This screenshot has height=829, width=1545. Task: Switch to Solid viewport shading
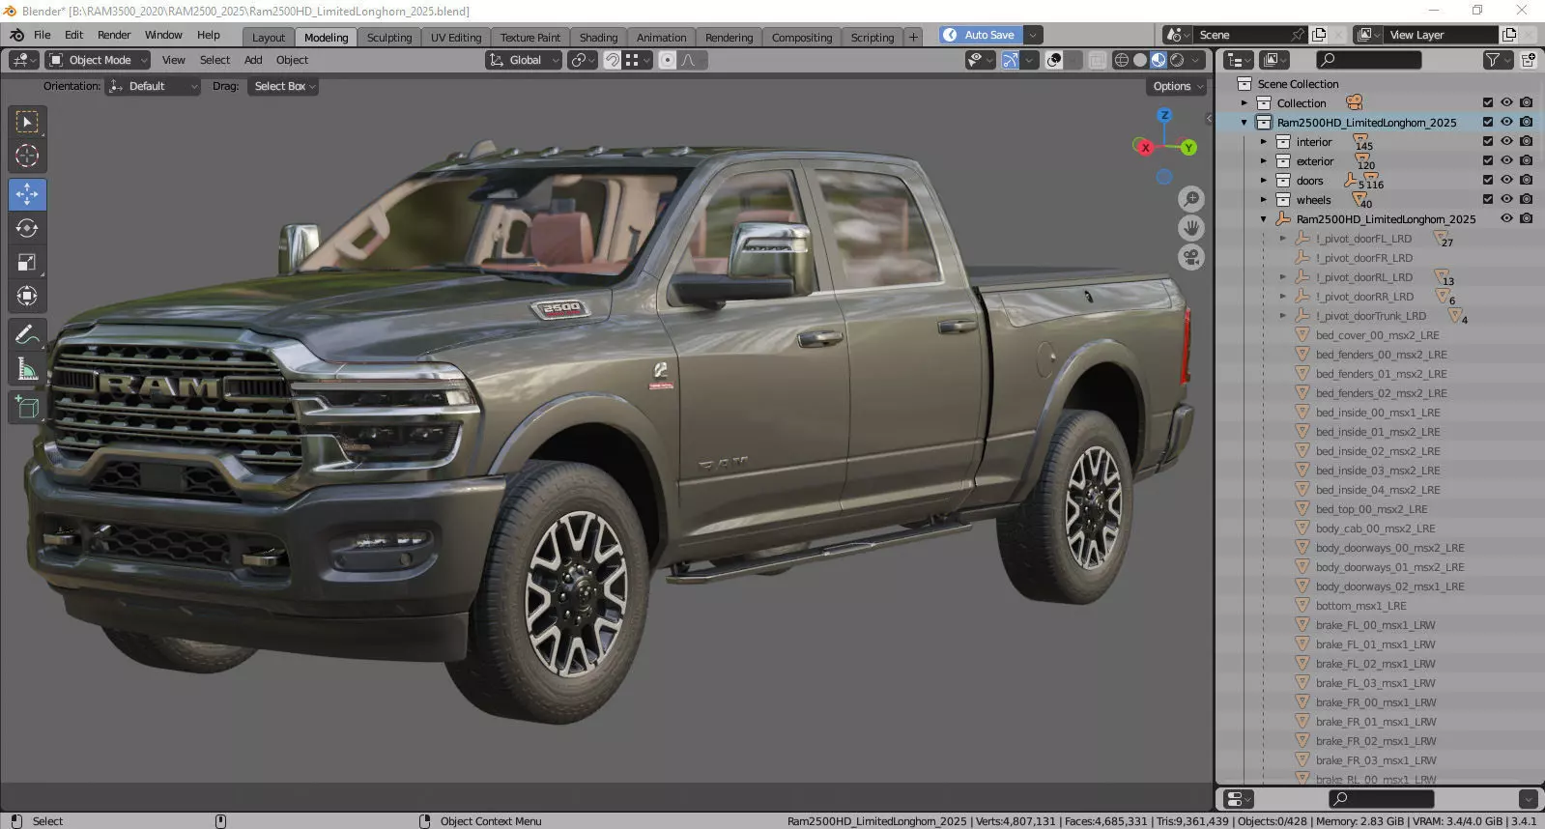click(1140, 60)
